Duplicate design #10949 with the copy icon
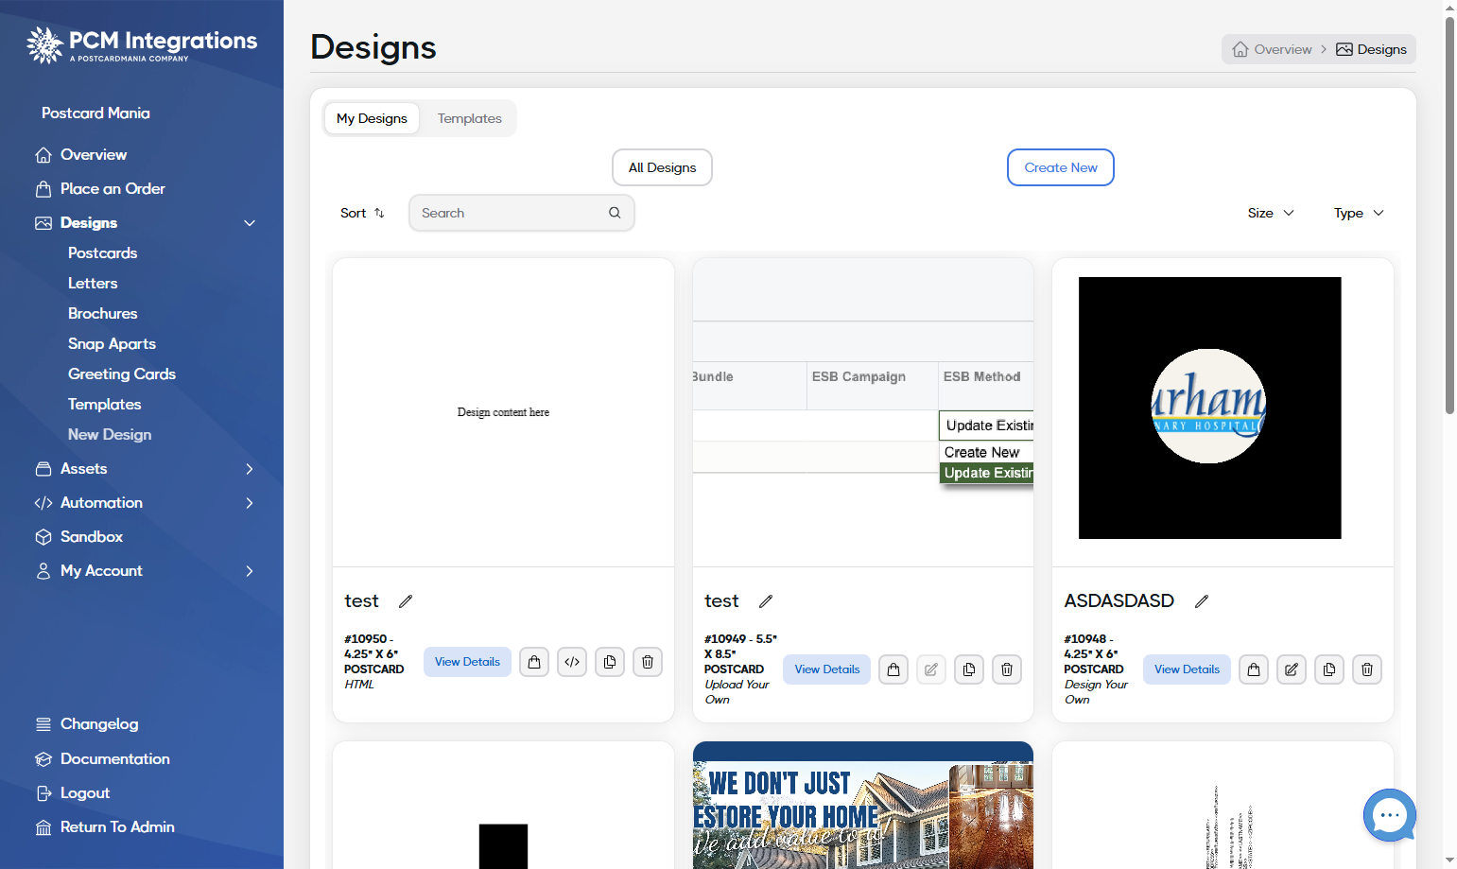This screenshot has height=869, width=1457. pos(969,669)
